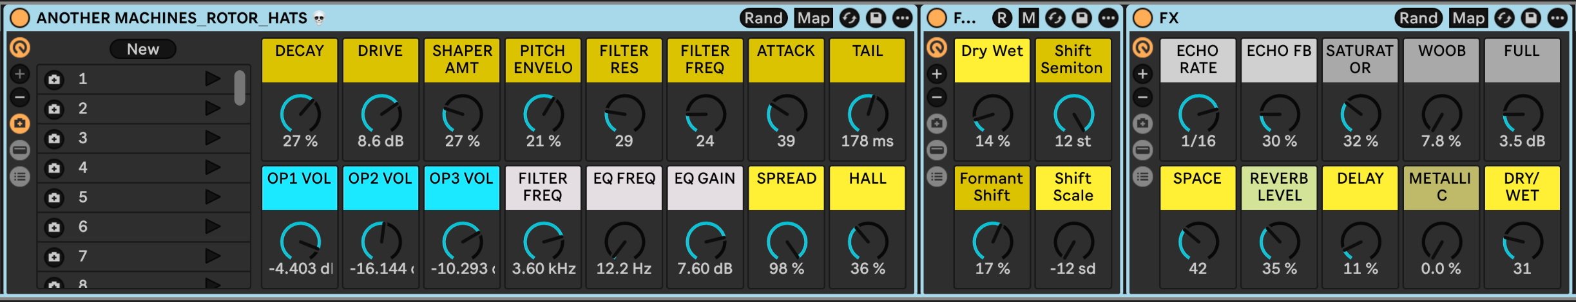Click save disk icon on FX rack

coord(1531,18)
